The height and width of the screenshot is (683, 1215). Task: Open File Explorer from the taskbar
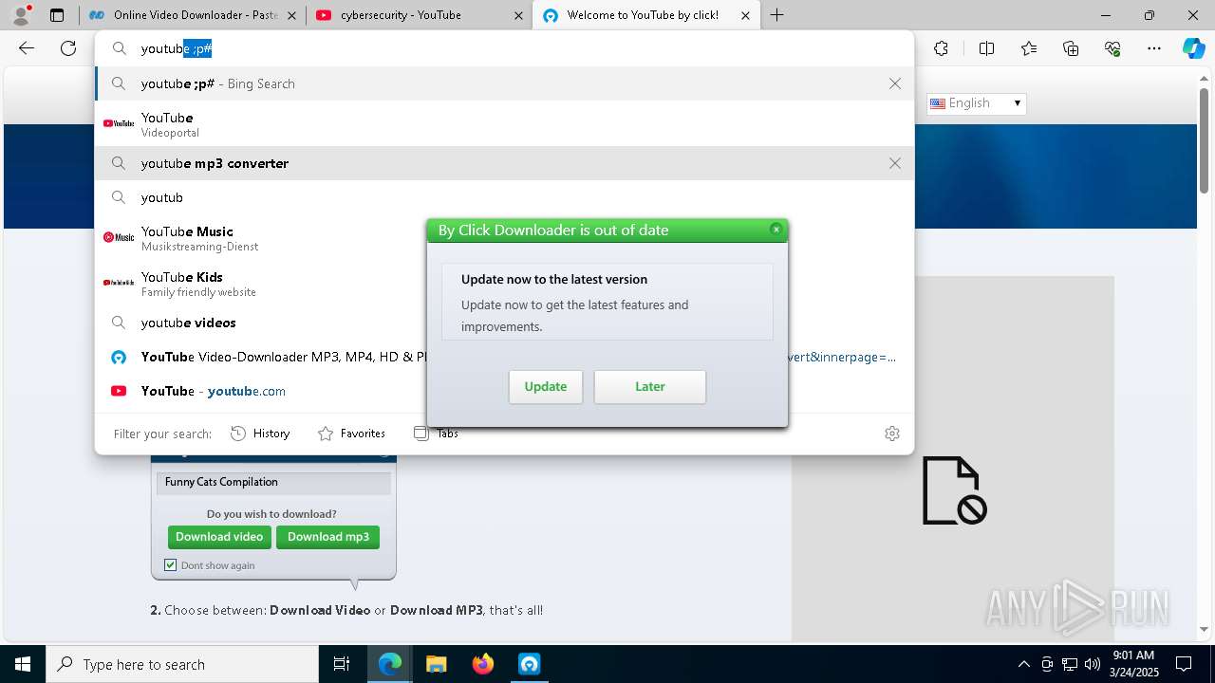pyautogui.click(x=436, y=664)
